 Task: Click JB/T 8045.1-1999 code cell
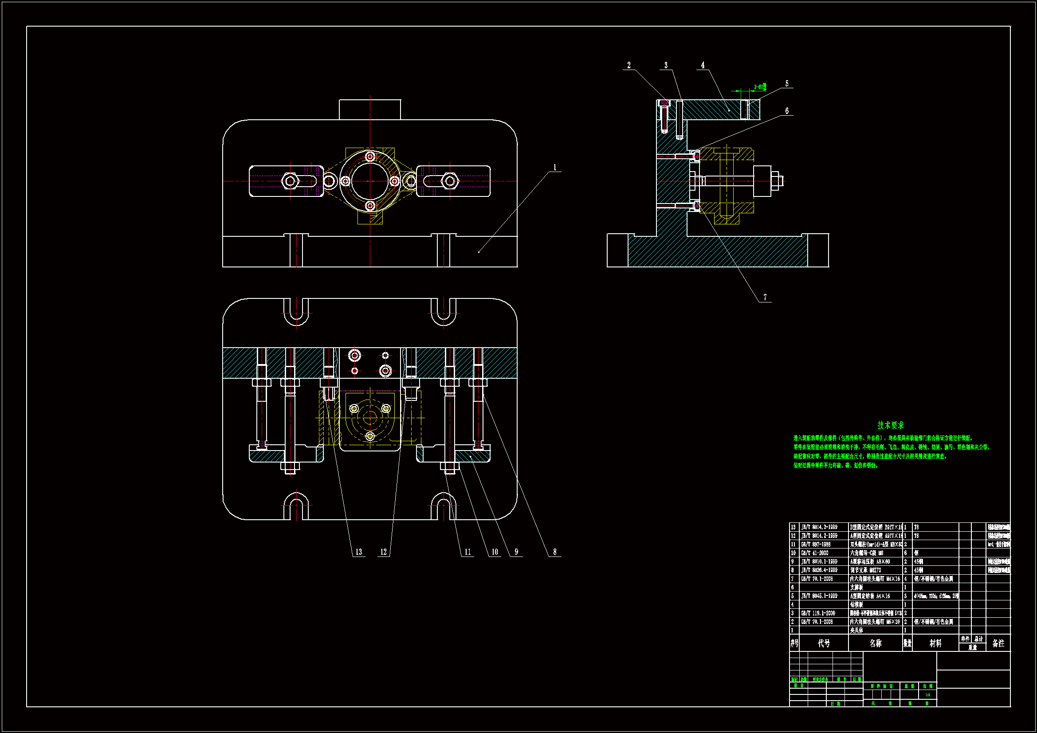[x=819, y=596]
